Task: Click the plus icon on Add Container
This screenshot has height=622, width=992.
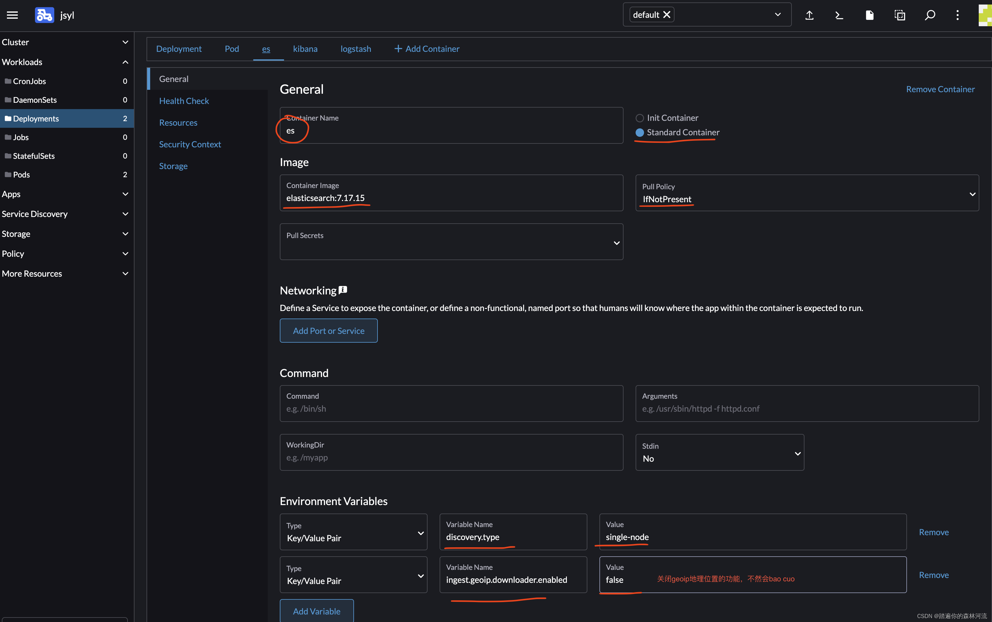Action: tap(398, 49)
